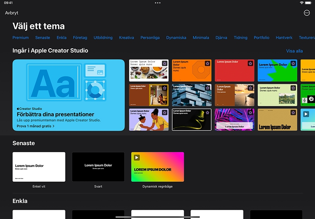
Task: Select the neon tropical leaves theme
Action: (x=234, y=120)
